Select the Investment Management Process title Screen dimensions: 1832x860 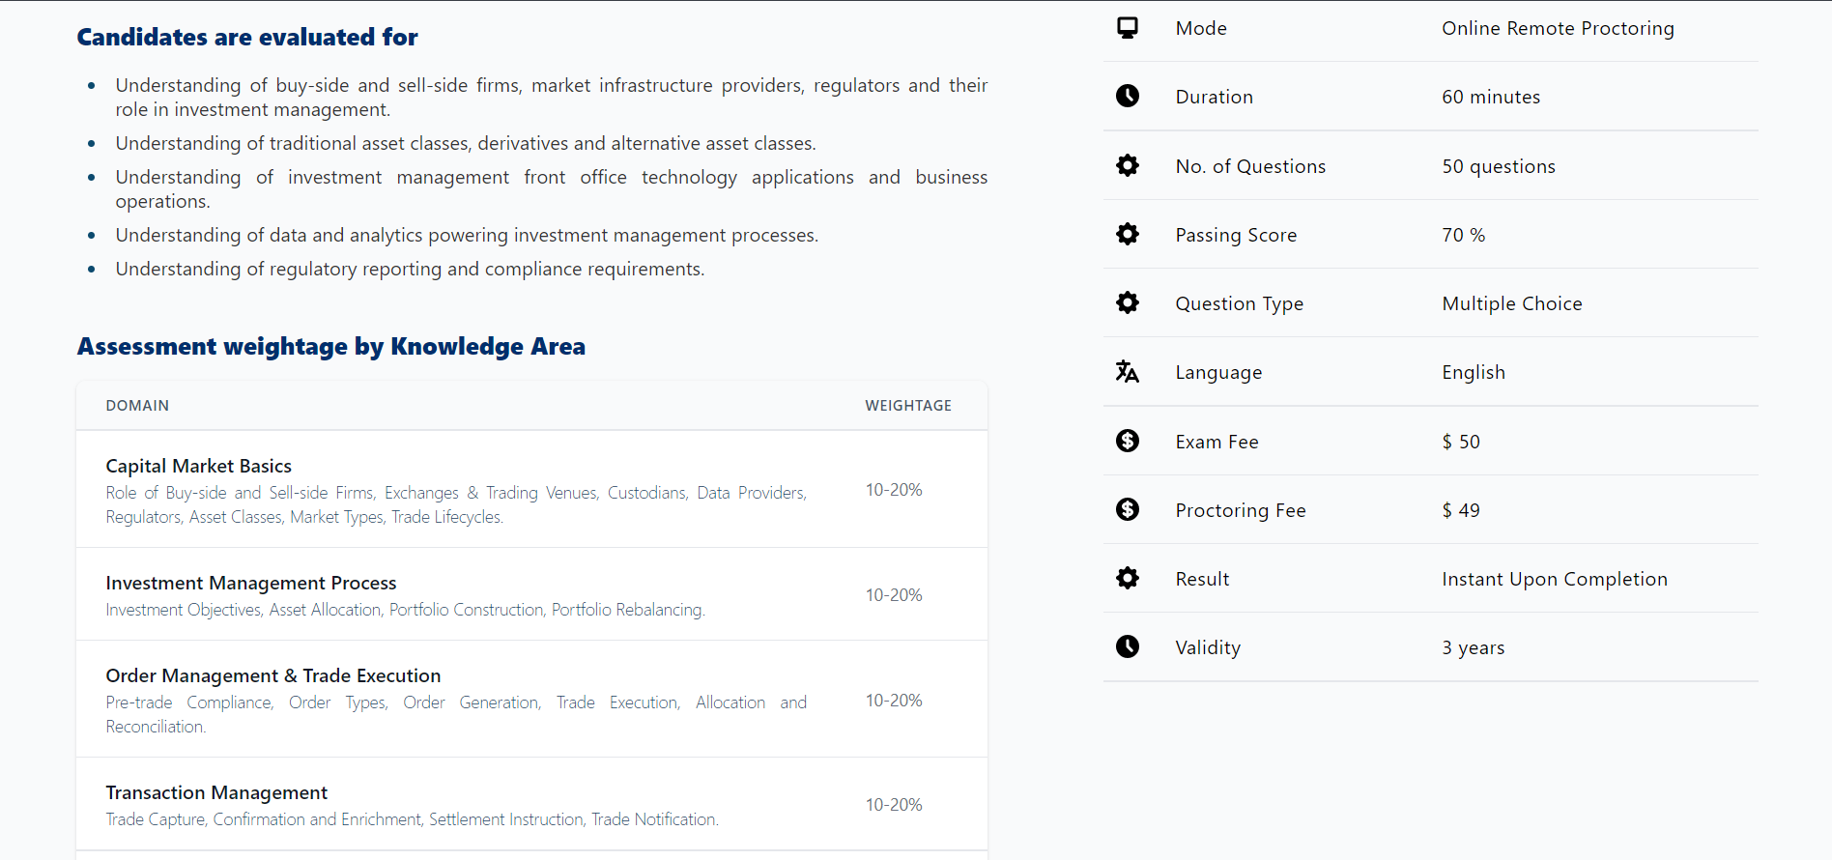click(x=251, y=583)
